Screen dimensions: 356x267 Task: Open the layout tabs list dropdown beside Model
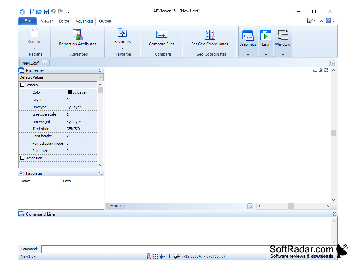point(250,206)
